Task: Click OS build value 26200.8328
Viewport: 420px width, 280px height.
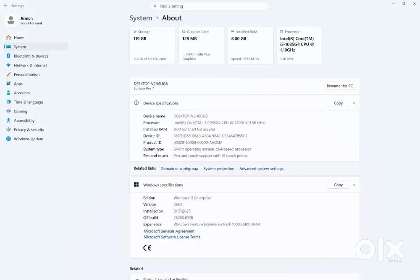Action: pyautogui.click(x=183, y=218)
